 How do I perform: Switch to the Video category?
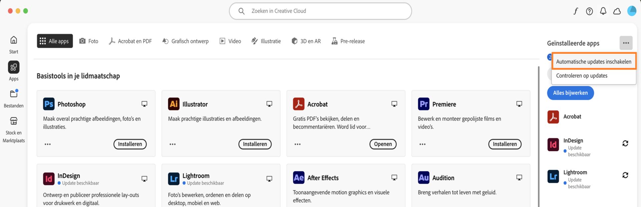230,41
